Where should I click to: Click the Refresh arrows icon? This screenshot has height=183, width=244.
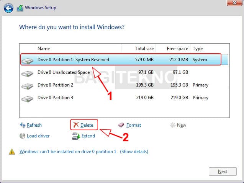tap(23, 125)
